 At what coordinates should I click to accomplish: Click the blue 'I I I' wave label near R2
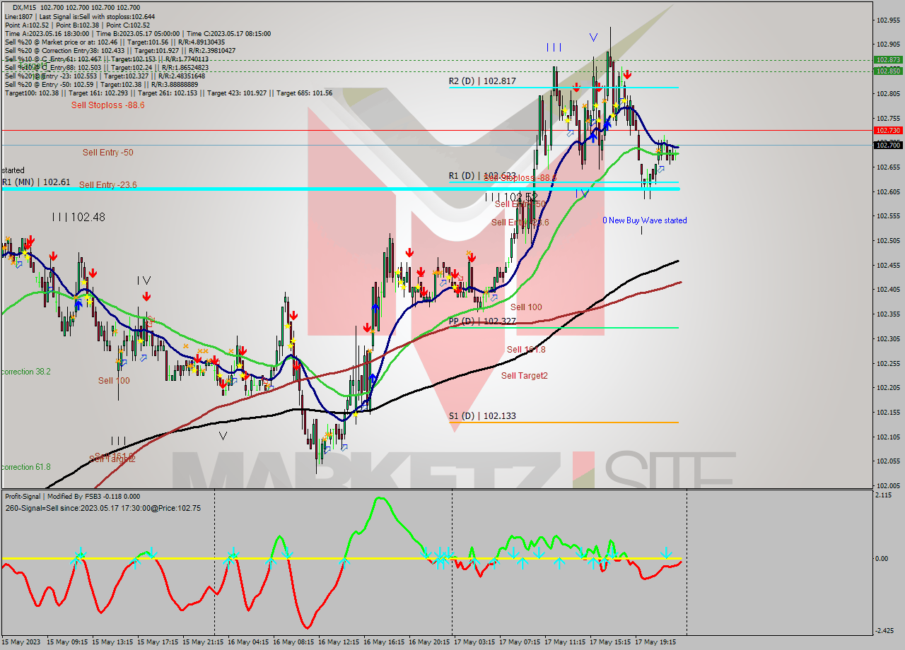pyautogui.click(x=554, y=47)
